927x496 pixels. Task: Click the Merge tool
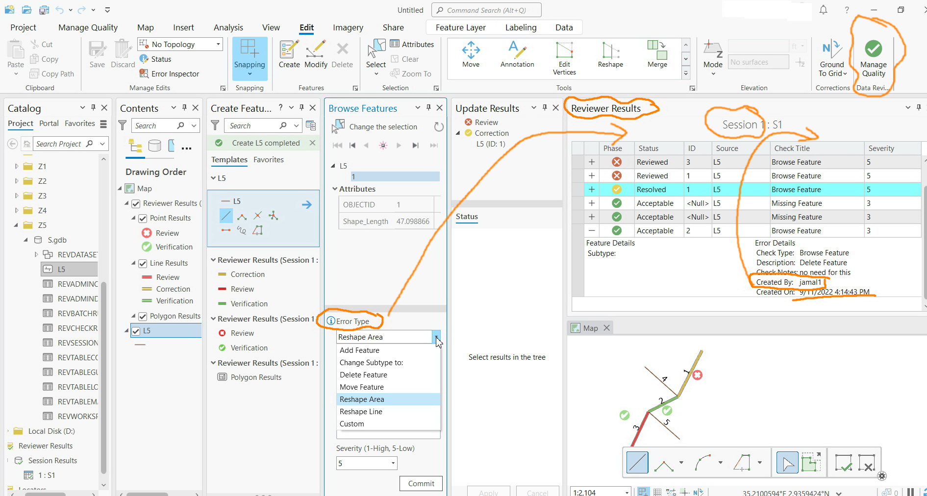(x=657, y=54)
